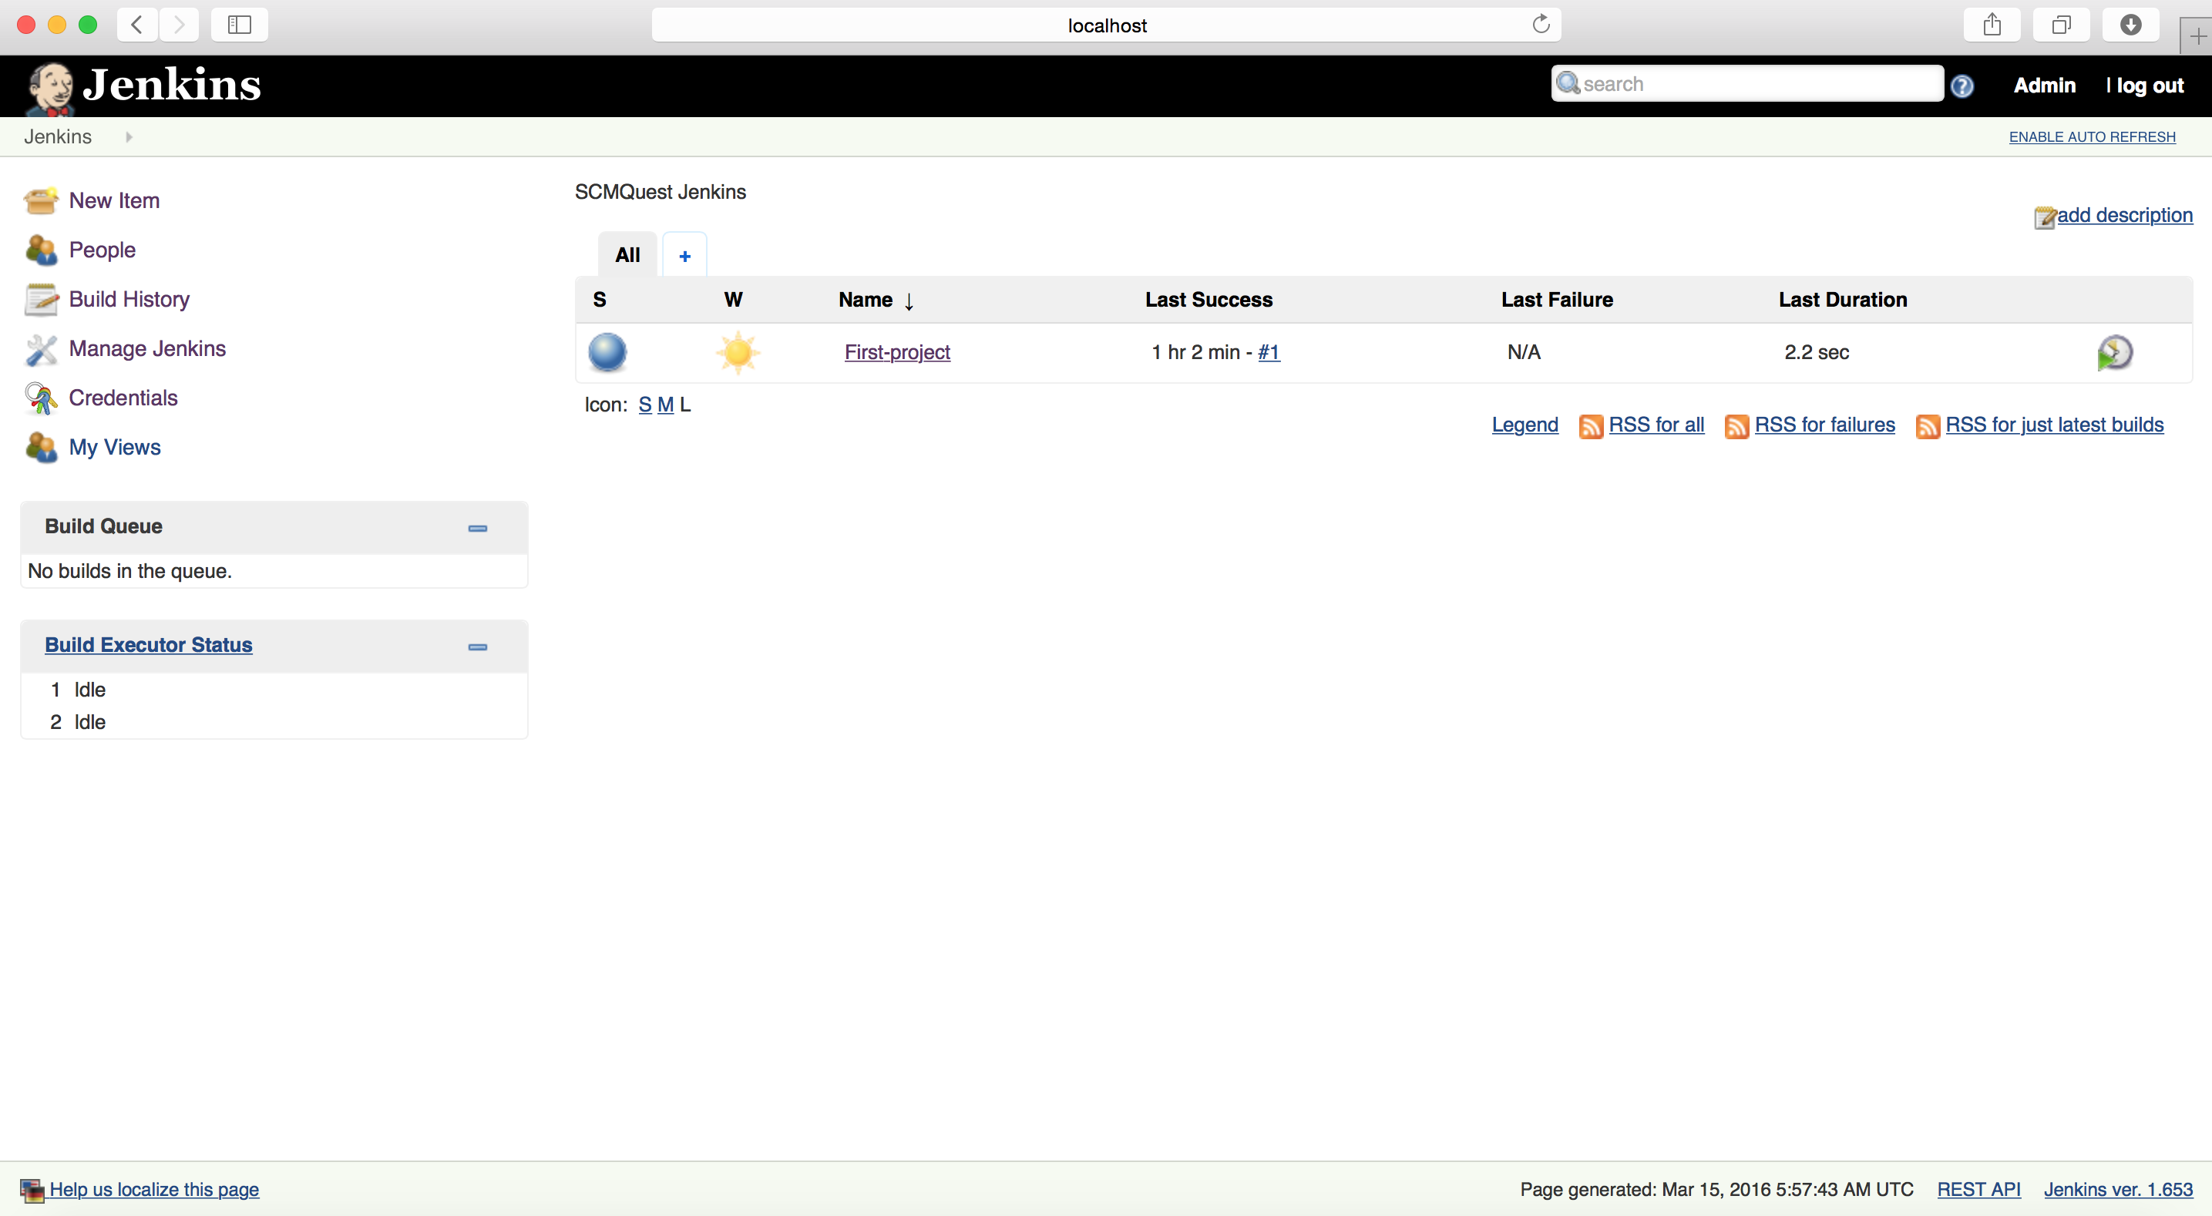Screen dimensions: 2212x1216
Task: Click the Jenkins ver. 1.653 link
Action: (x=2117, y=1191)
